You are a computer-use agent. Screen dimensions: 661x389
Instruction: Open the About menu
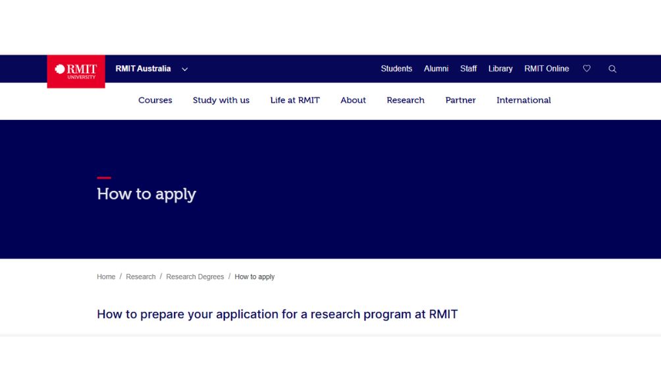pyautogui.click(x=353, y=100)
